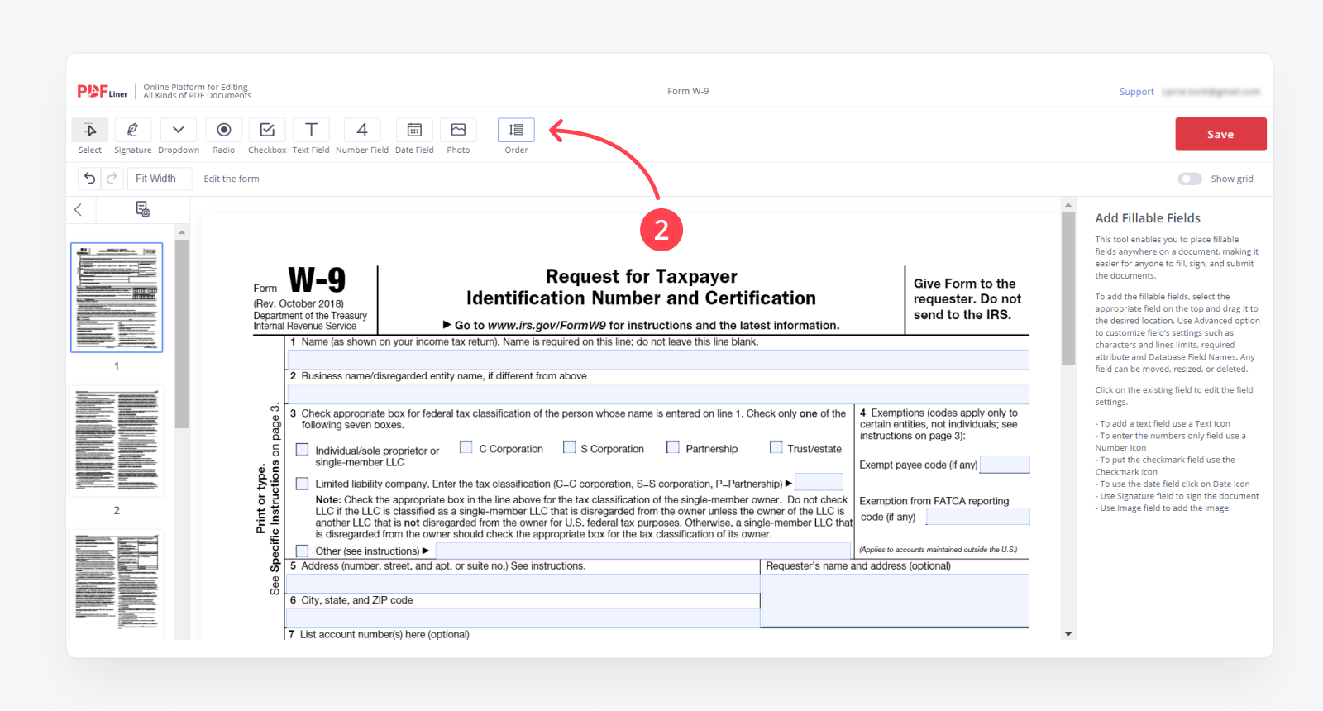Select the Radio button field tool
The height and width of the screenshot is (711, 1323).
[223, 130]
